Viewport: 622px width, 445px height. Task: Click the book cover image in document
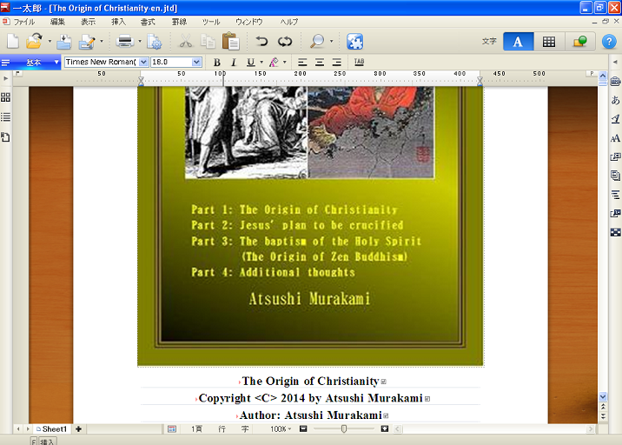309,226
